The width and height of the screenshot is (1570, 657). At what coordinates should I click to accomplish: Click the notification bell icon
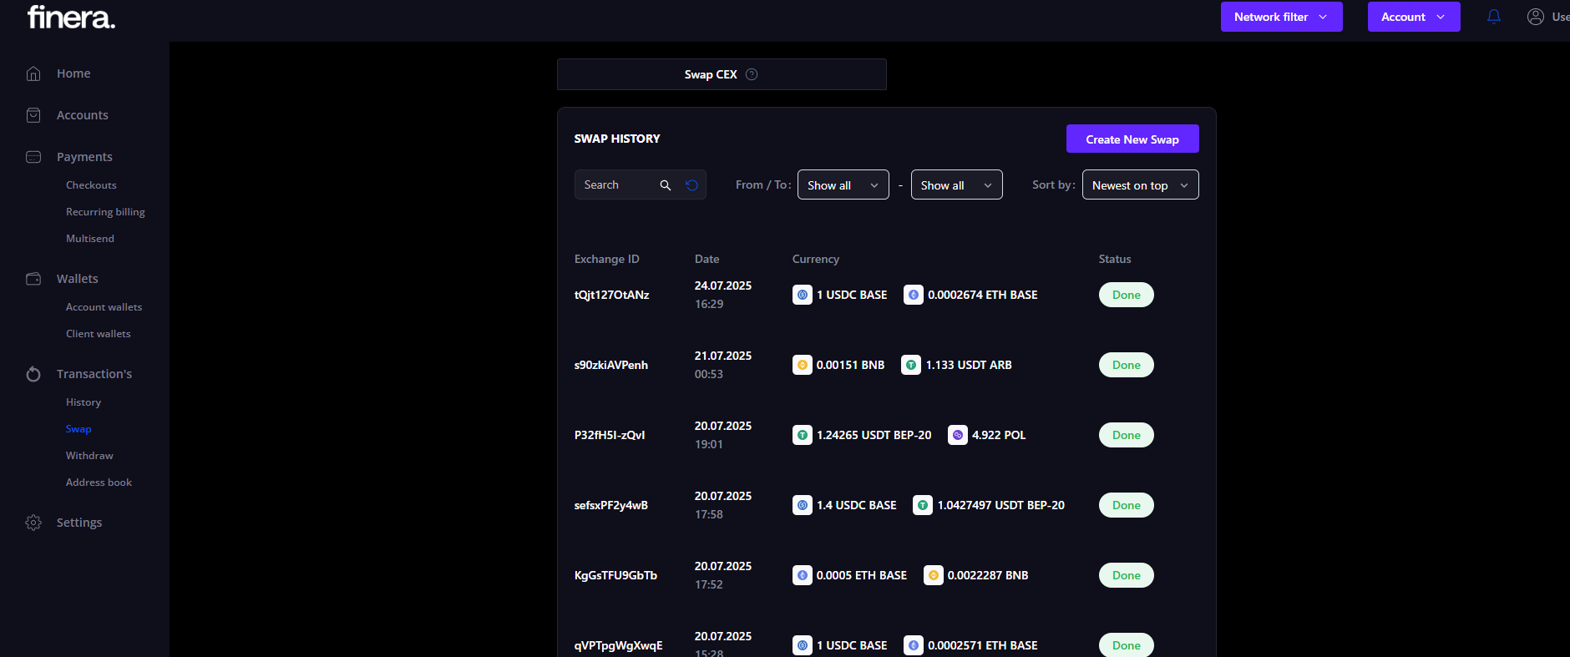click(1494, 17)
